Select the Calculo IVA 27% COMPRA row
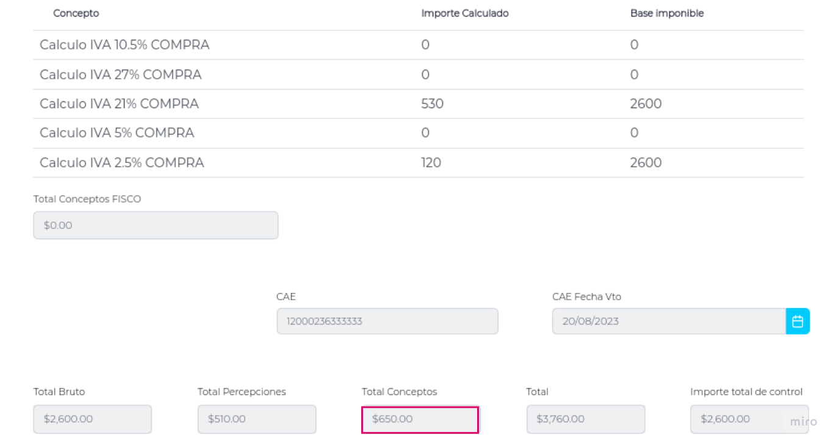836x445 pixels. tap(120, 74)
